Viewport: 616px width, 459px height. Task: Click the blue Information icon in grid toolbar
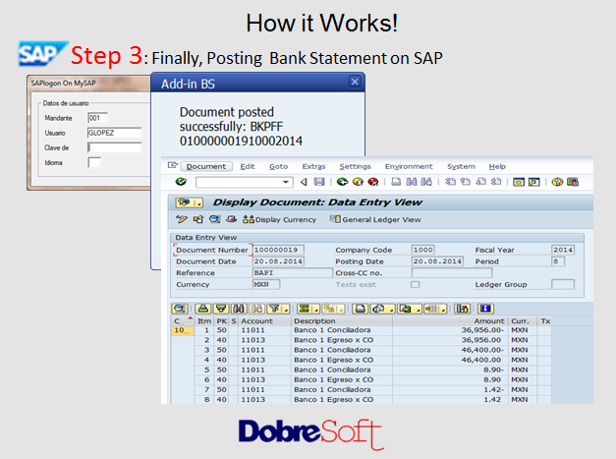[485, 309]
